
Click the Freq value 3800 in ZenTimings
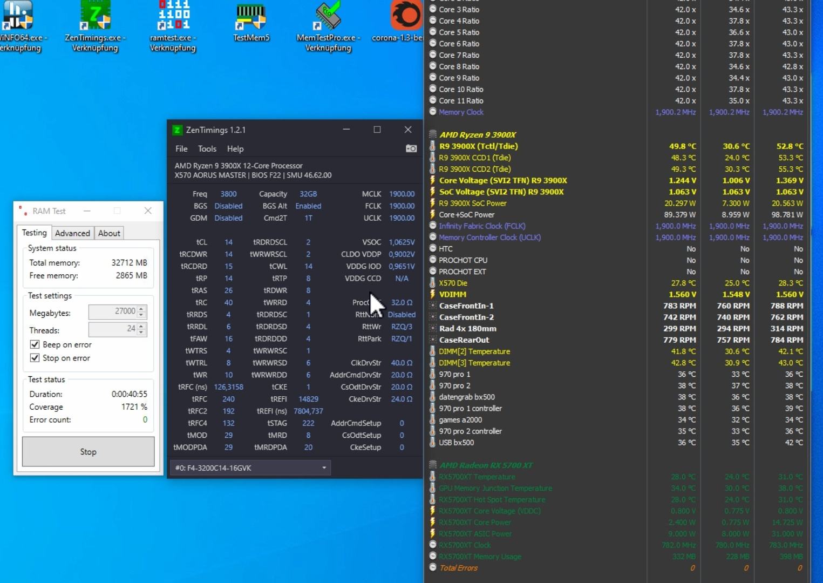(228, 194)
